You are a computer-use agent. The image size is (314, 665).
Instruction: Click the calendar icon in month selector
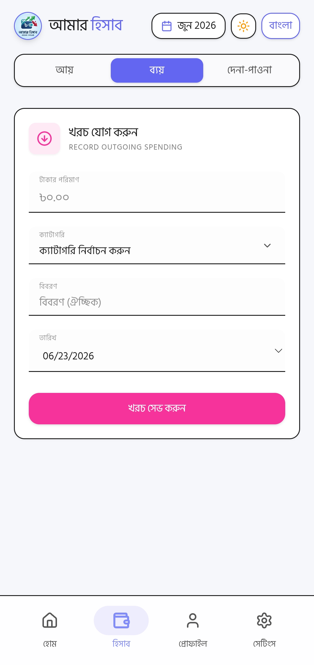(167, 26)
